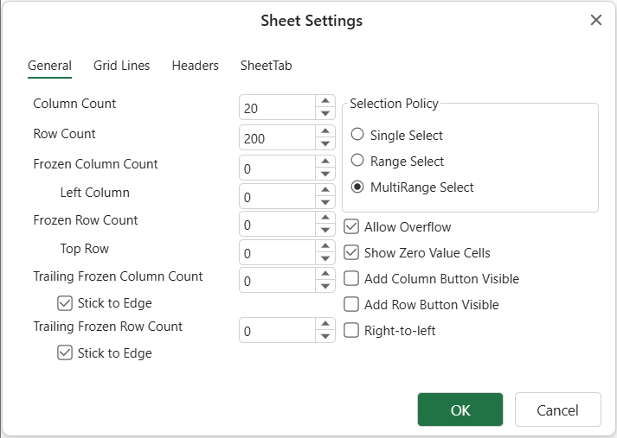Decrease Row Count with down arrow
Image resolution: width=617 pixels, height=438 pixels.
(x=325, y=144)
